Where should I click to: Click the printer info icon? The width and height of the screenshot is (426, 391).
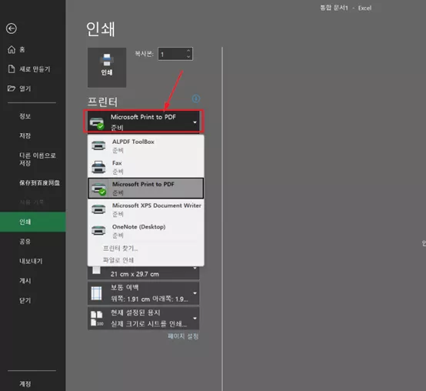tap(196, 99)
